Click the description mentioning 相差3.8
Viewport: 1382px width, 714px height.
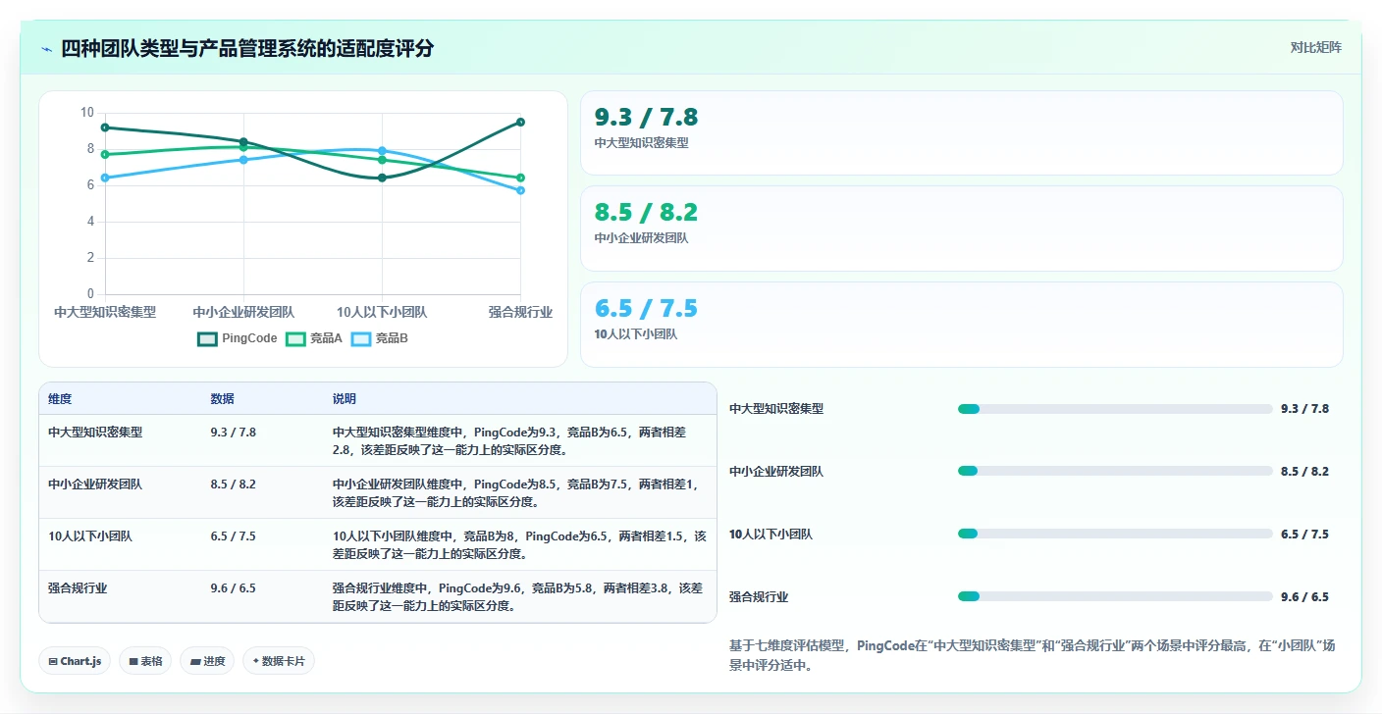(x=516, y=597)
